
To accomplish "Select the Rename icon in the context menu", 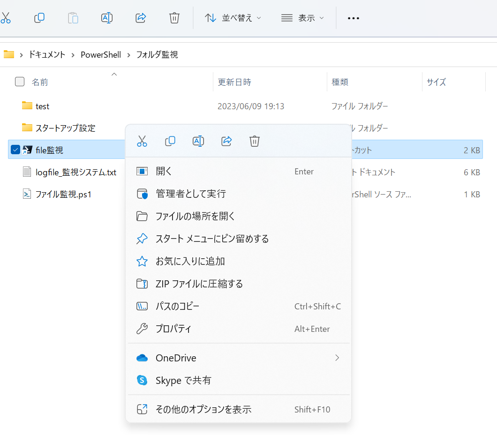I will pyautogui.click(x=198, y=141).
